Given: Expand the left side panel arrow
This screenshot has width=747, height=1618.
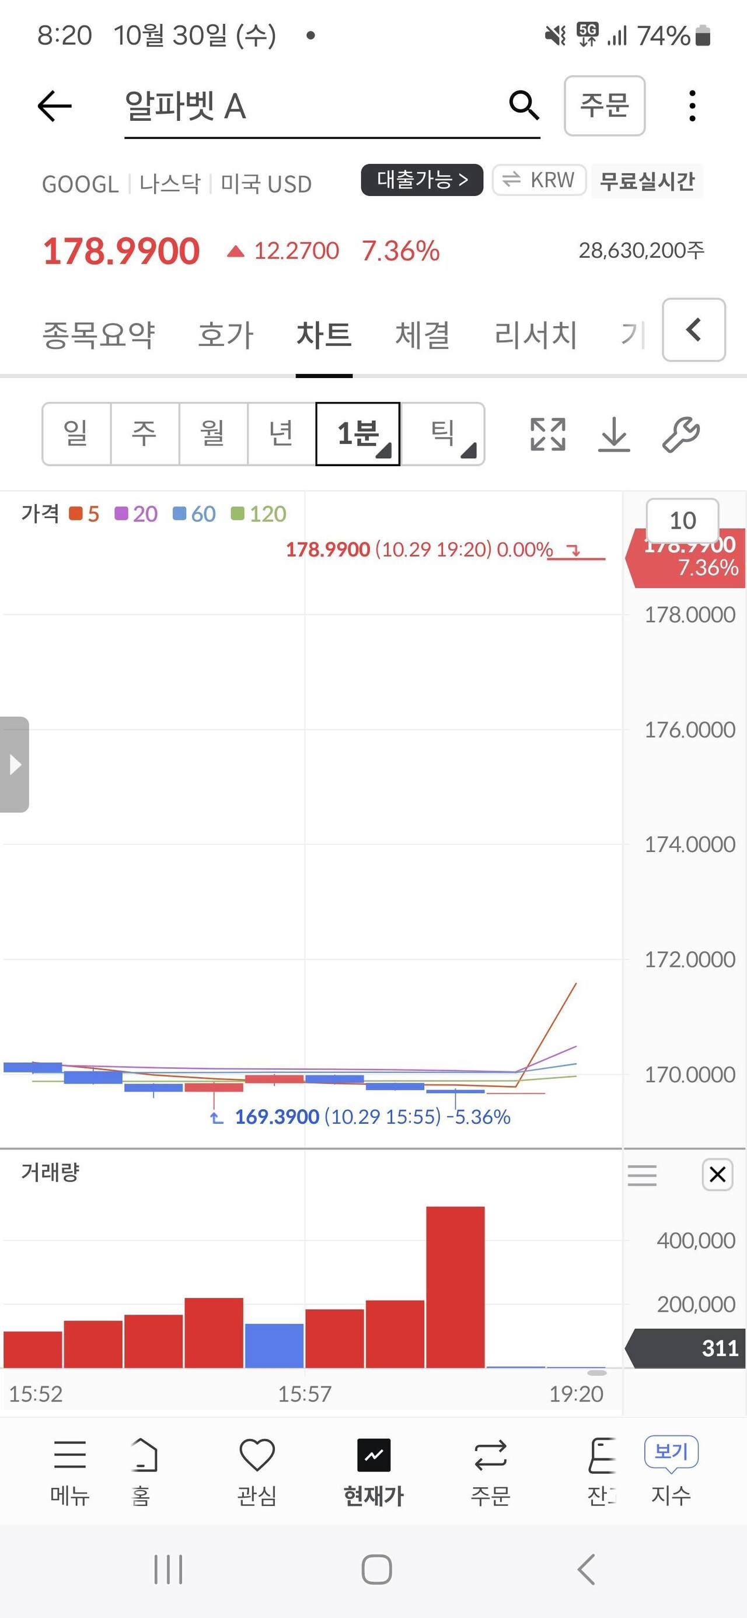Looking at the screenshot, I should click(x=15, y=764).
